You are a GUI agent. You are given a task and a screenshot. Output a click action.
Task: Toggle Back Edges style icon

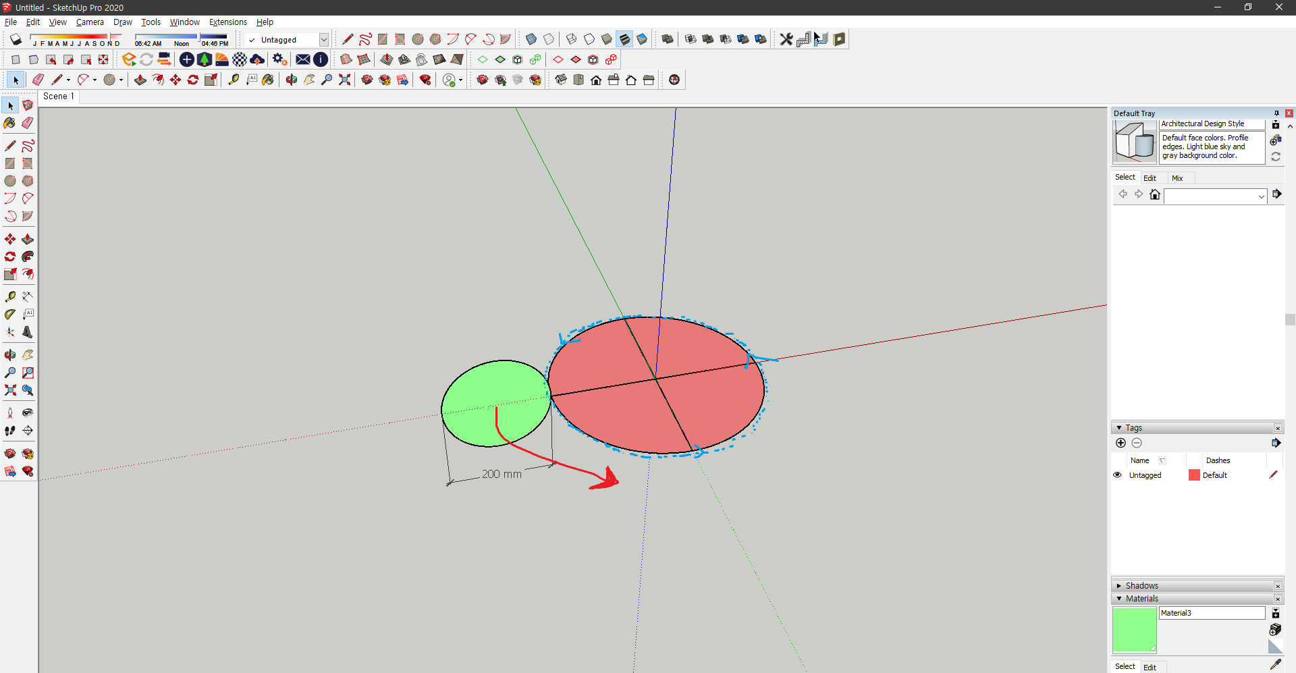pyautogui.click(x=549, y=39)
